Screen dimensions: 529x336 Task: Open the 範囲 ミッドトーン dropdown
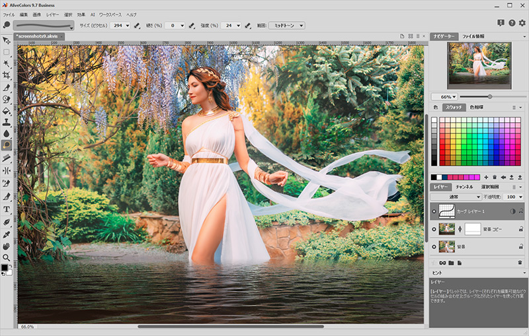coord(287,26)
